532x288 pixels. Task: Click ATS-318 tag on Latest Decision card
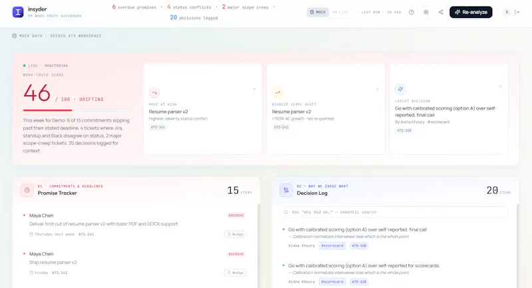coord(404,130)
